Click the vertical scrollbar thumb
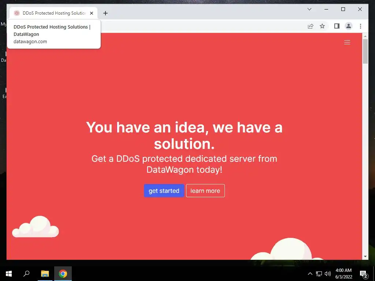The width and height of the screenshot is (375, 281). 365,51
